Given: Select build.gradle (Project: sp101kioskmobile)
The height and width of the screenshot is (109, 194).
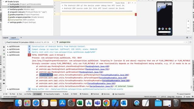Looking at the screenshot, I should click(x=25, y=4).
